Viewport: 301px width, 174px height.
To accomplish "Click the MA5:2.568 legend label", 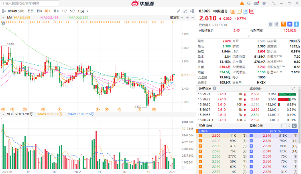I will (x=22, y=18).
